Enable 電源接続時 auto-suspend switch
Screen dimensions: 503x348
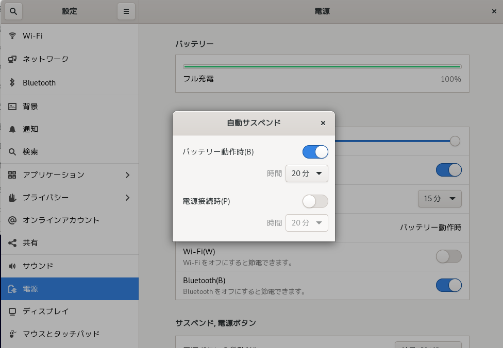[315, 201]
